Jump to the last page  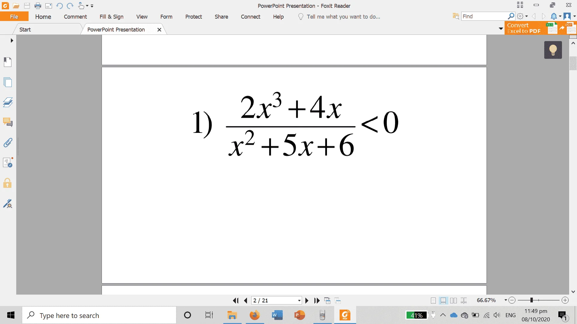pyautogui.click(x=317, y=301)
